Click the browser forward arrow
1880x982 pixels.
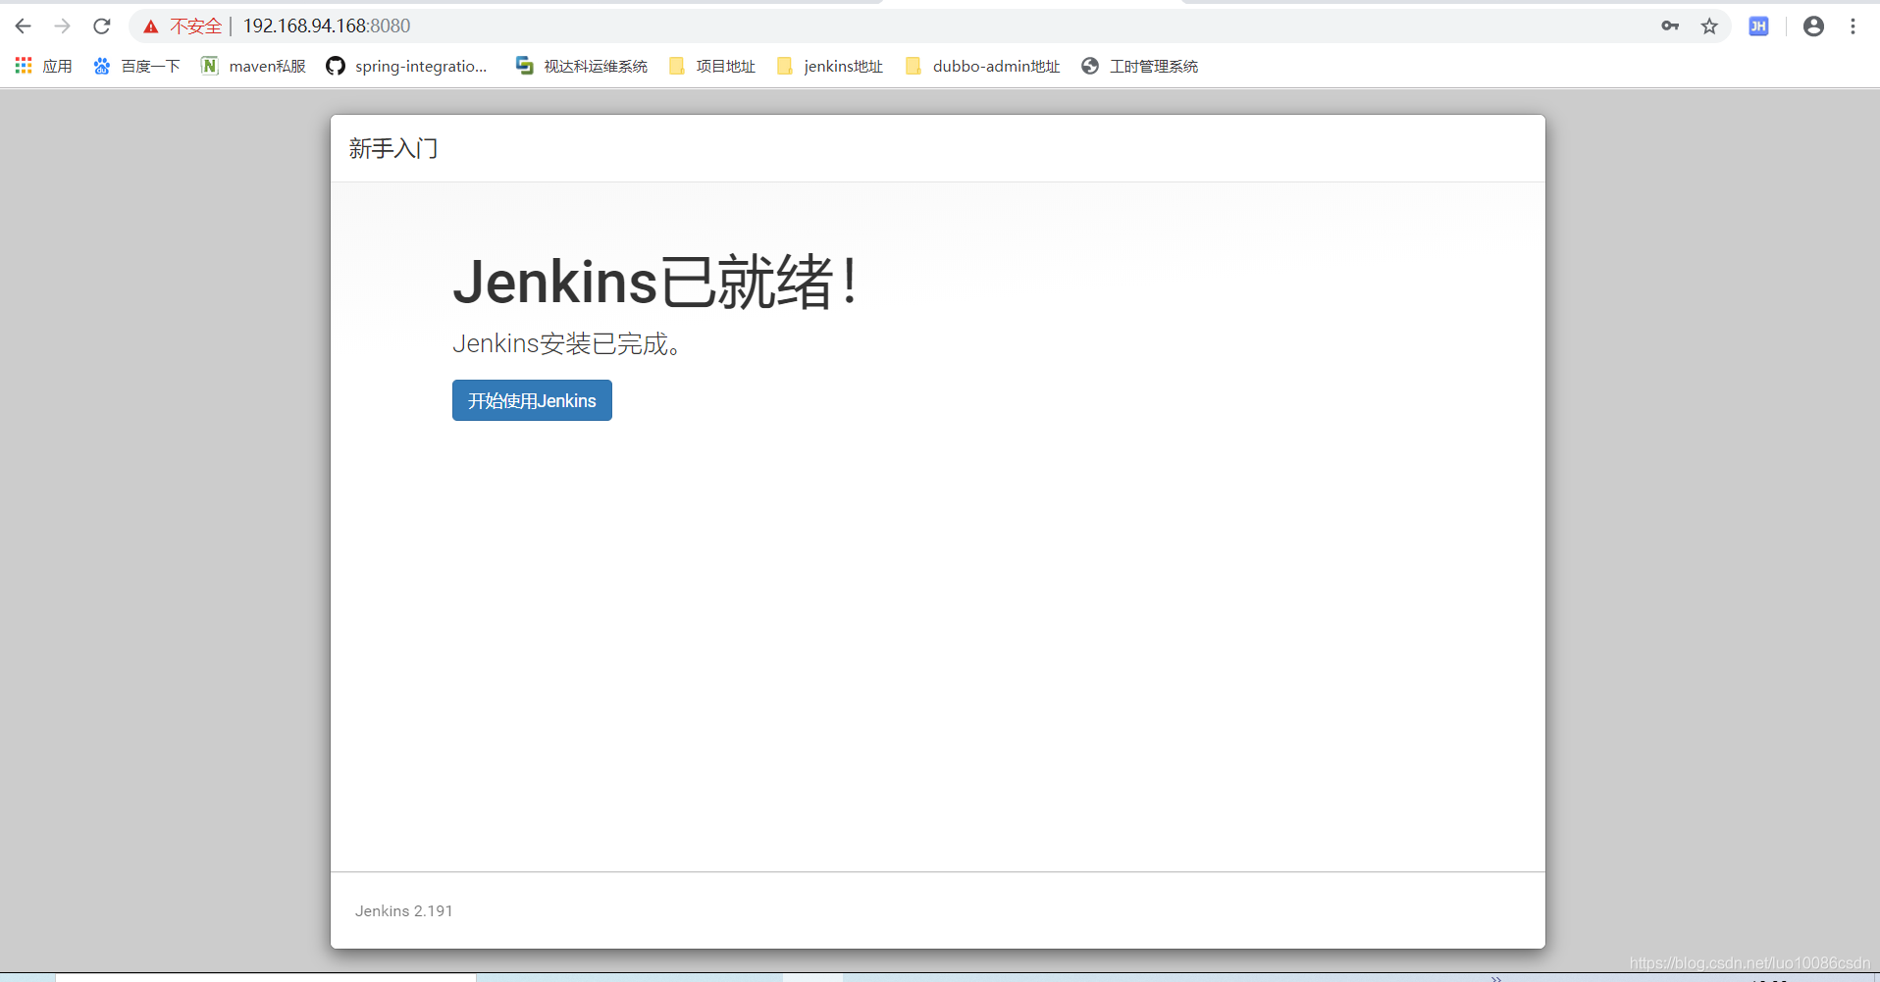click(62, 26)
